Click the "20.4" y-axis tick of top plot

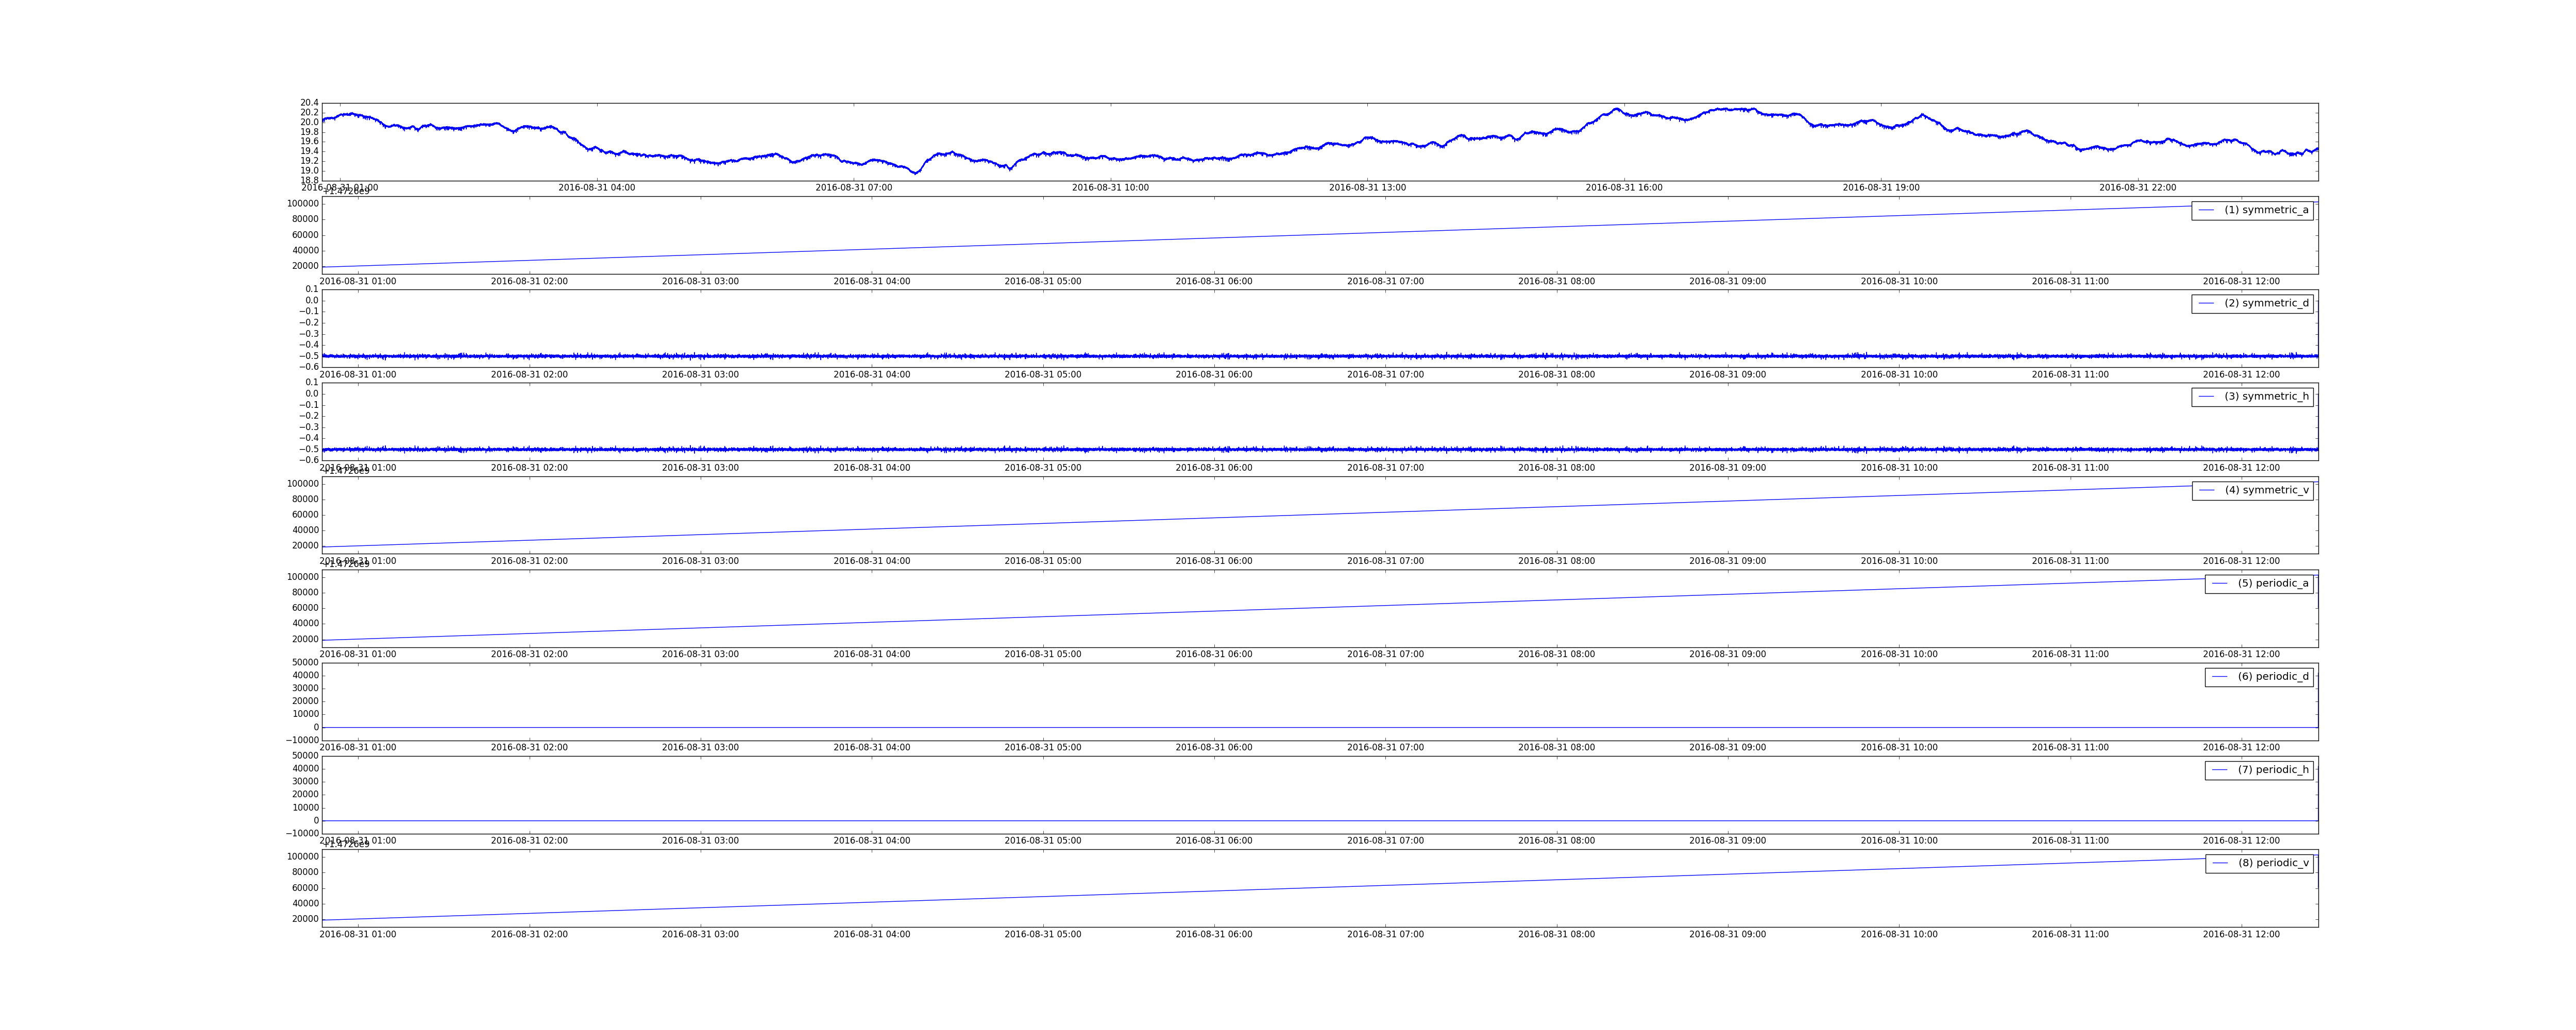tap(309, 103)
